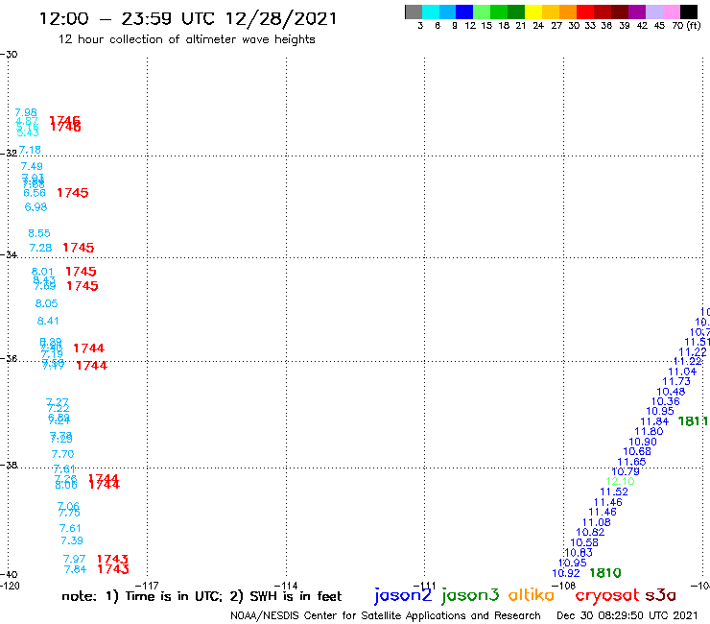Click the wave height value 8.55
Screen dimensions: 710x624
coord(39,233)
